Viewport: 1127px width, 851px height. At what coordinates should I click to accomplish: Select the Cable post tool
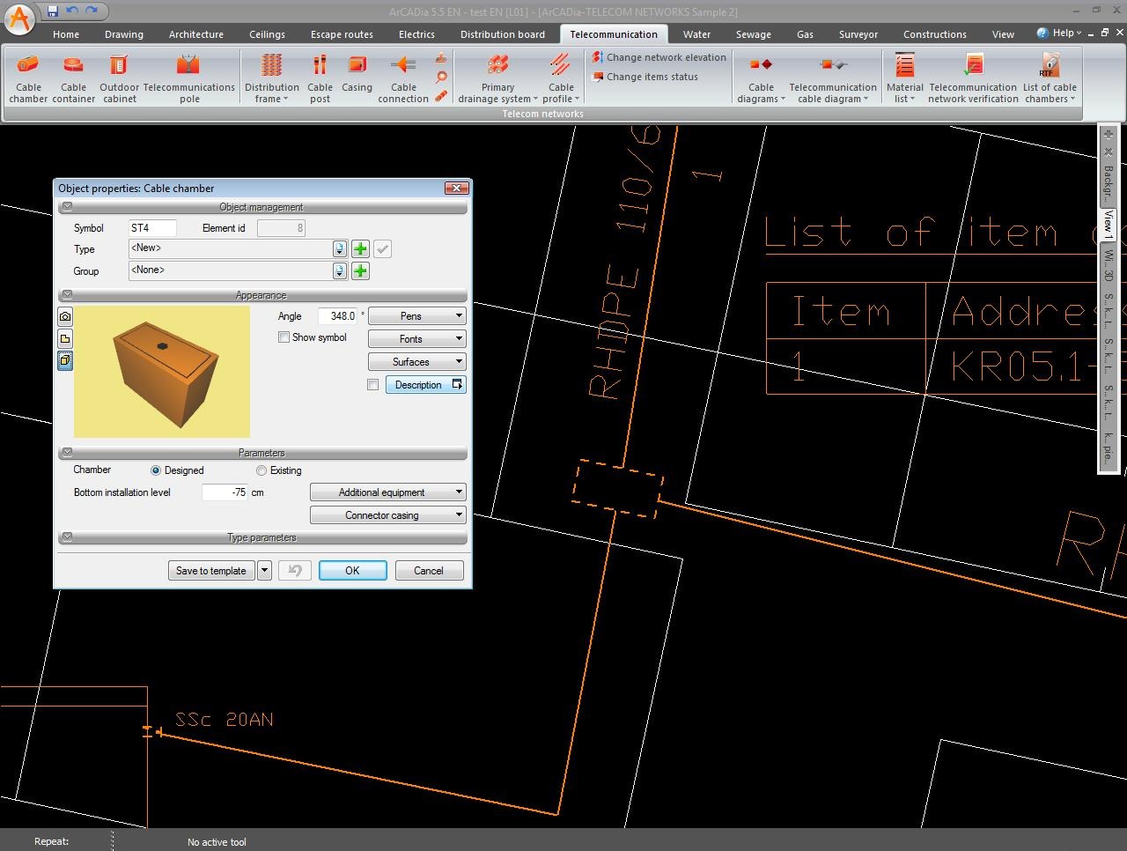point(320,78)
